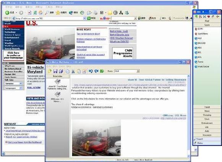This screenshot has width=222, height=162.
Task: Open World Soccer link in sidebar panel
Action: click(x=202, y=66)
